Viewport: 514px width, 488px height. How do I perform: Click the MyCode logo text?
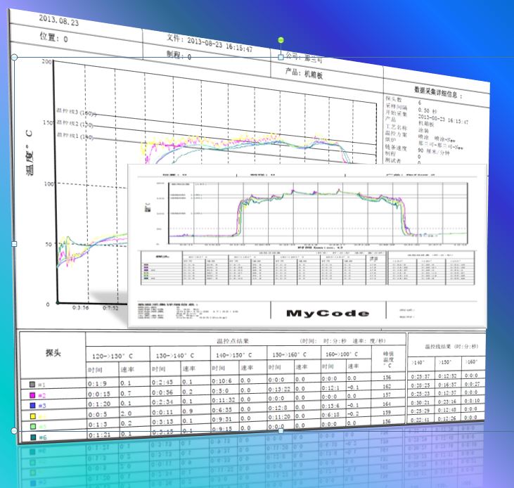pos(327,313)
